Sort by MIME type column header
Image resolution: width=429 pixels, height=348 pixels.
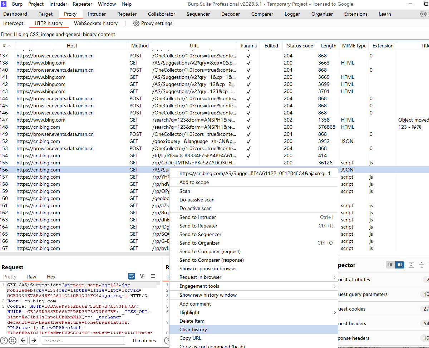(354, 46)
